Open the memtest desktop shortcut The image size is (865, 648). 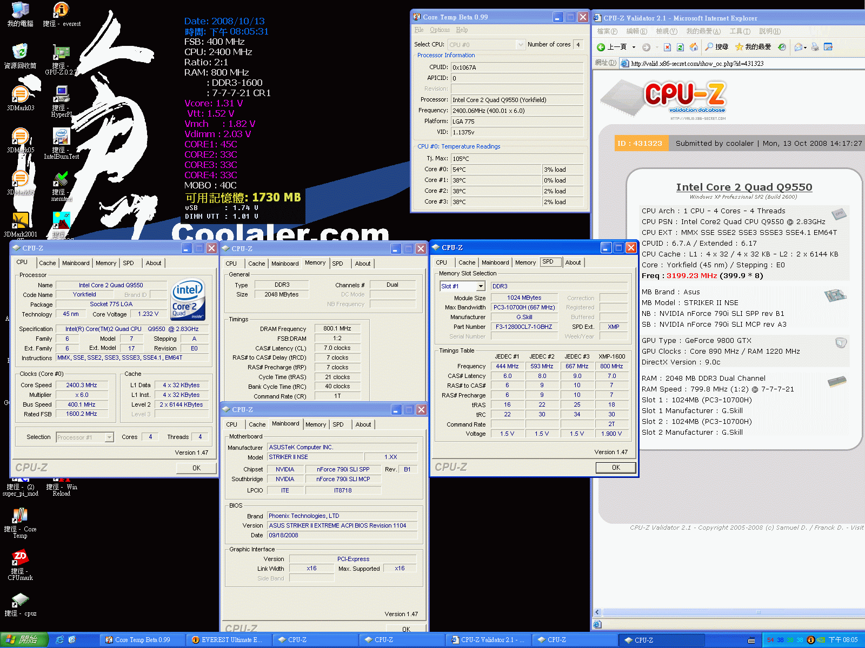pos(61,186)
